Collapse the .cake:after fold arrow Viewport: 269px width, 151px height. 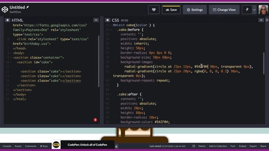point(111,94)
